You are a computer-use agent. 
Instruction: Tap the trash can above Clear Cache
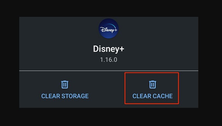point(153,84)
